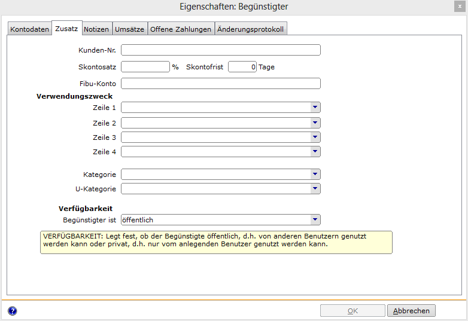
Task: Click the Verwendungszweck heading
Action: coord(74,96)
